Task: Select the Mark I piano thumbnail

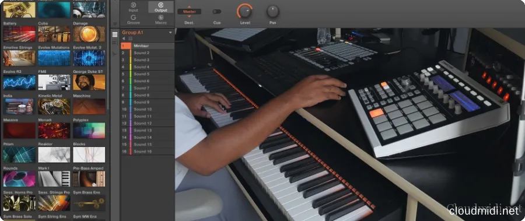Action: pos(54,179)
